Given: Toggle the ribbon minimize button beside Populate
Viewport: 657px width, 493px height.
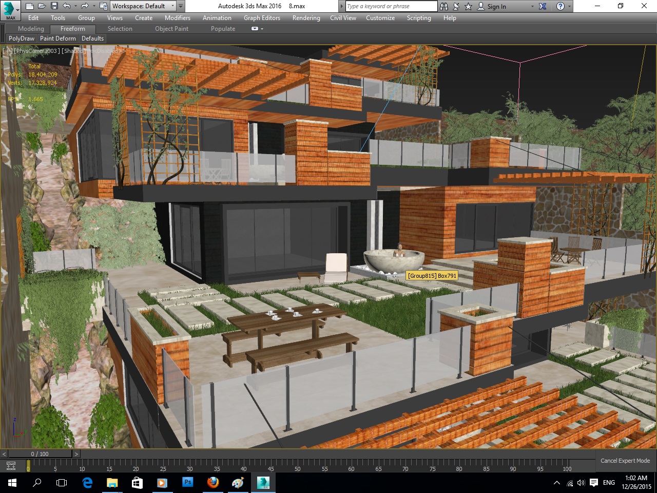Looking at the screenshot, I should pyautogui.click(x=255, y=29).
